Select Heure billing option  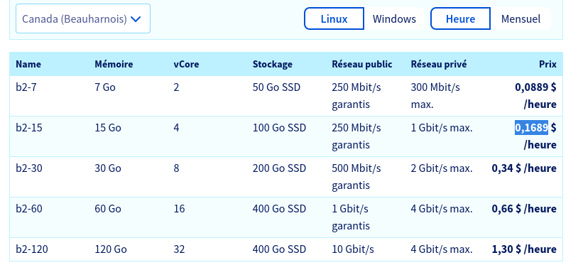point(460,18)
